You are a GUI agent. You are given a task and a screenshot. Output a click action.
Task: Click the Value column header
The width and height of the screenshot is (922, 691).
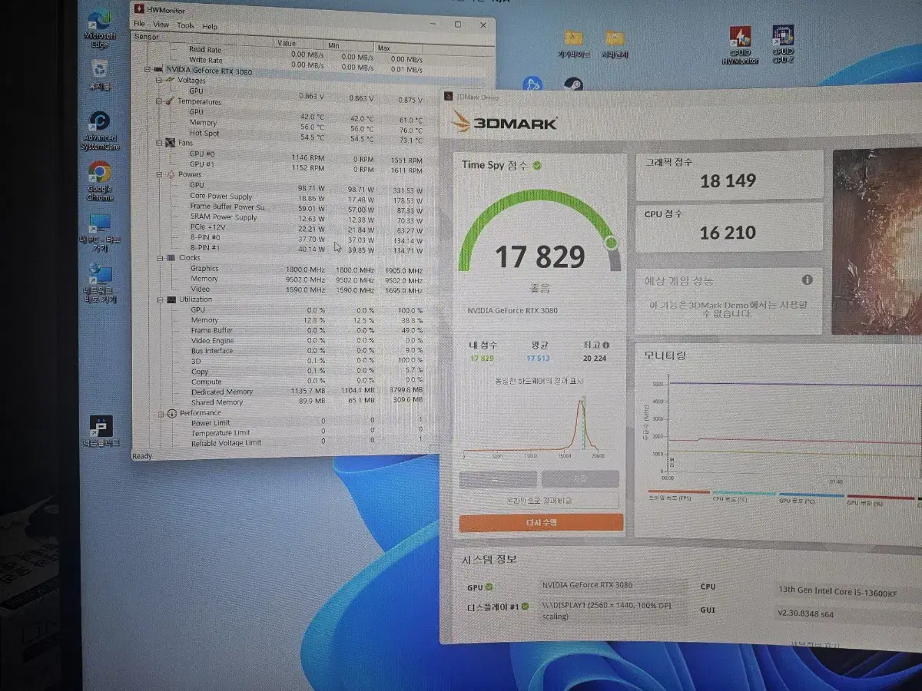(x=300, y=44)
